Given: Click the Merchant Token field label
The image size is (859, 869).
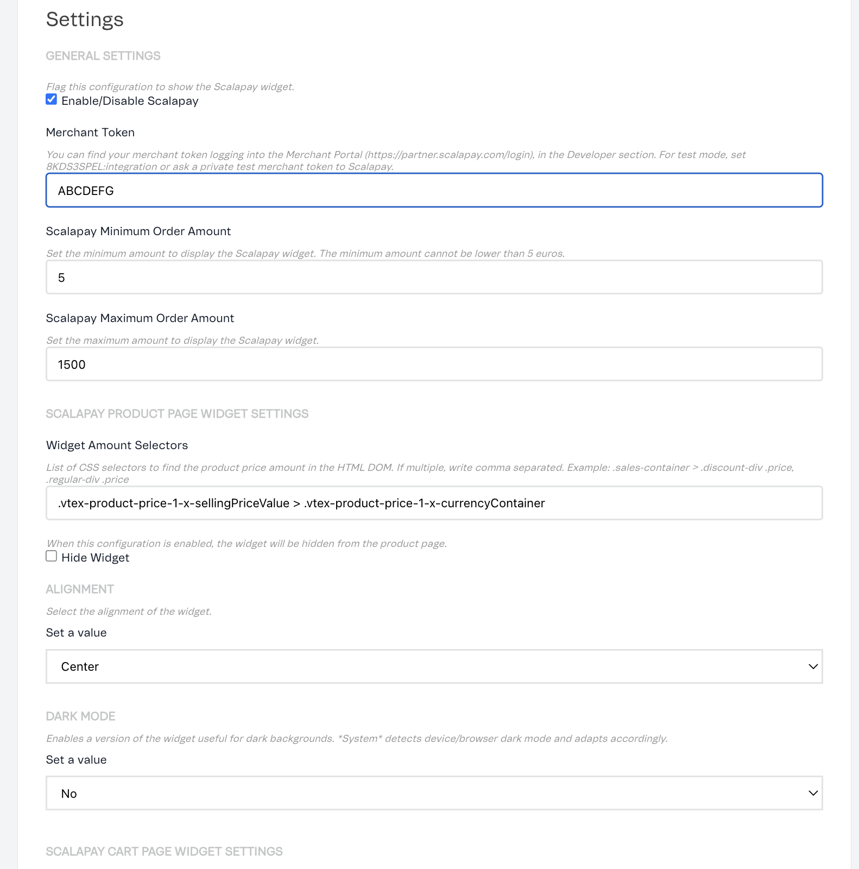Looking at the screenshot, I should pos(90,133).
